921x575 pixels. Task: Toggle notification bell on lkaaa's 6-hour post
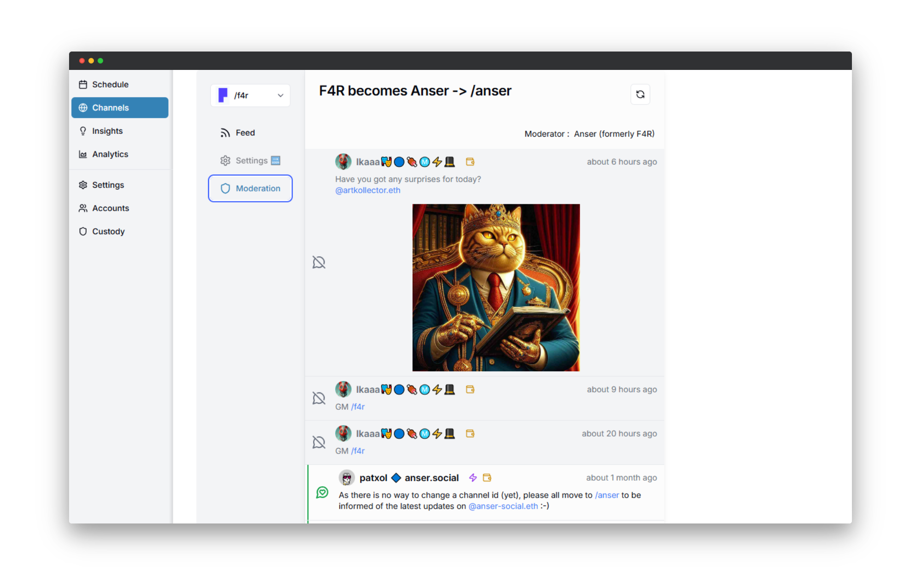pos(318,262)
